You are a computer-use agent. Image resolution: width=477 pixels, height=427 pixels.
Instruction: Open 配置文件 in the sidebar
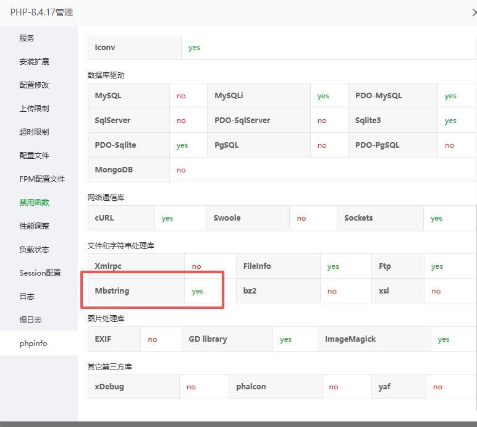tap(34, 156)
